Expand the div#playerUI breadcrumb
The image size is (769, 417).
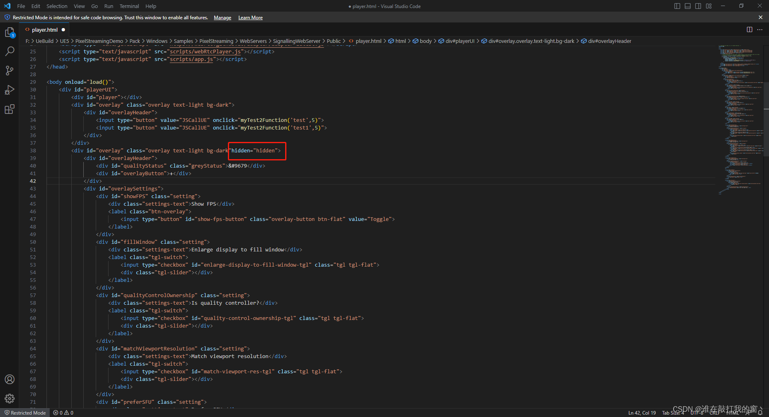pyautogui.click(x=459, y=41)
